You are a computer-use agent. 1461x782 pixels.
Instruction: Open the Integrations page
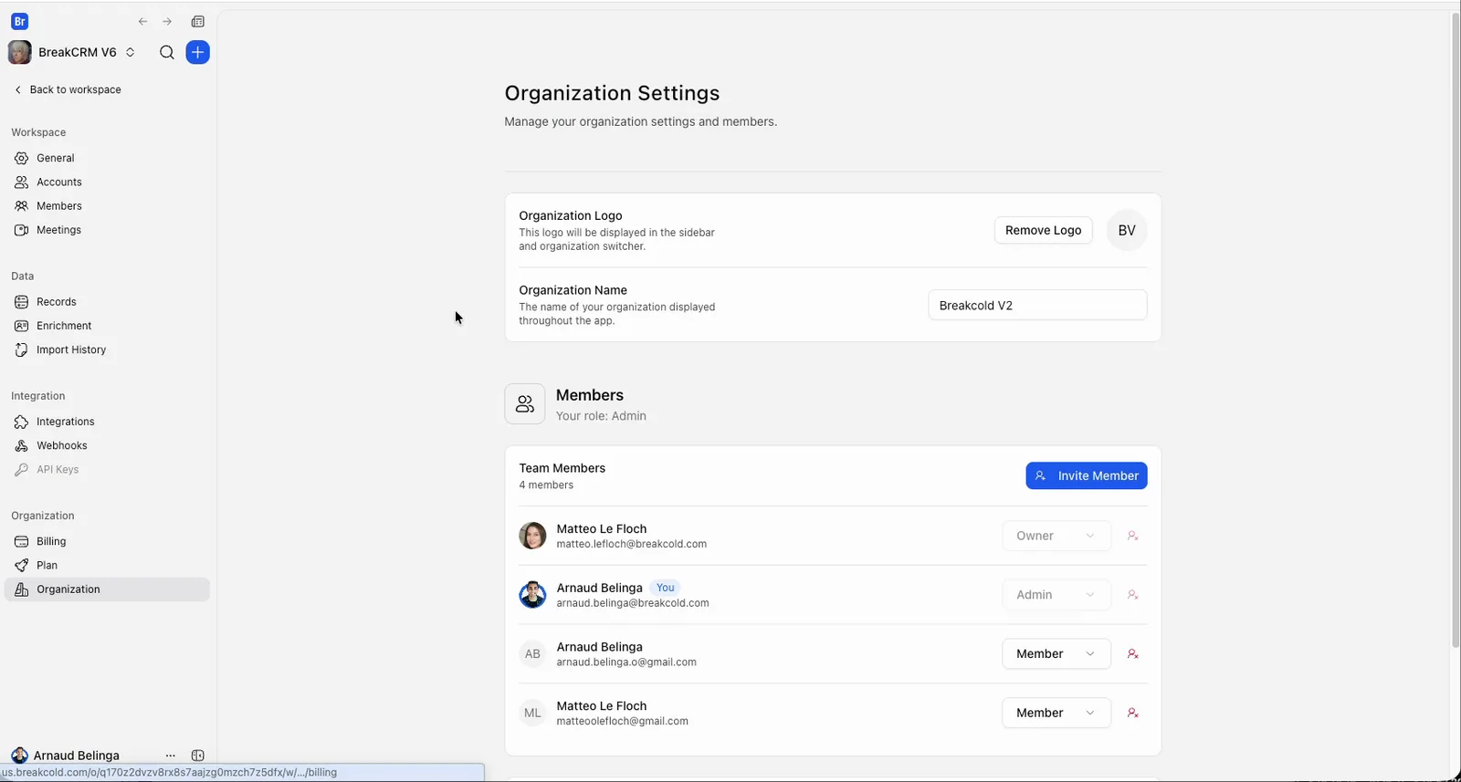click(107, 422)
